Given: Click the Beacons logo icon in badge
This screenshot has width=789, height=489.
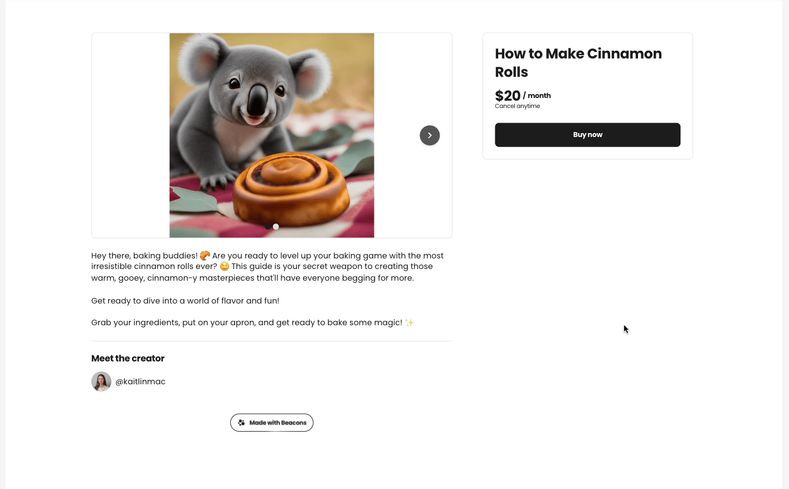Looking at the screenshot, I should (x=241, y=423).
